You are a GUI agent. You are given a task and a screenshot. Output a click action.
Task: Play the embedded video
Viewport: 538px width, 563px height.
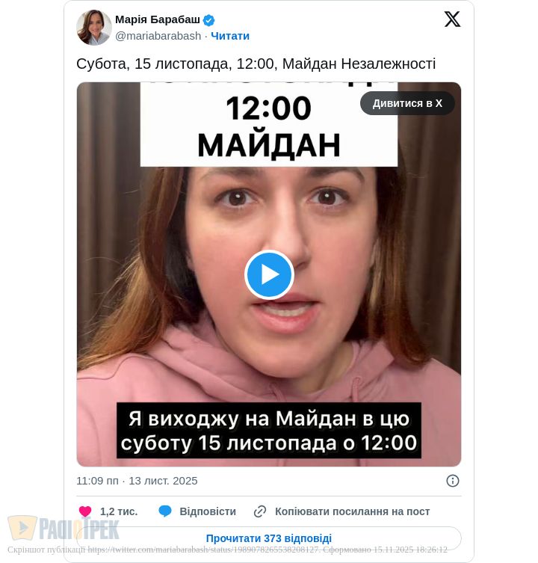coord(269,274)
